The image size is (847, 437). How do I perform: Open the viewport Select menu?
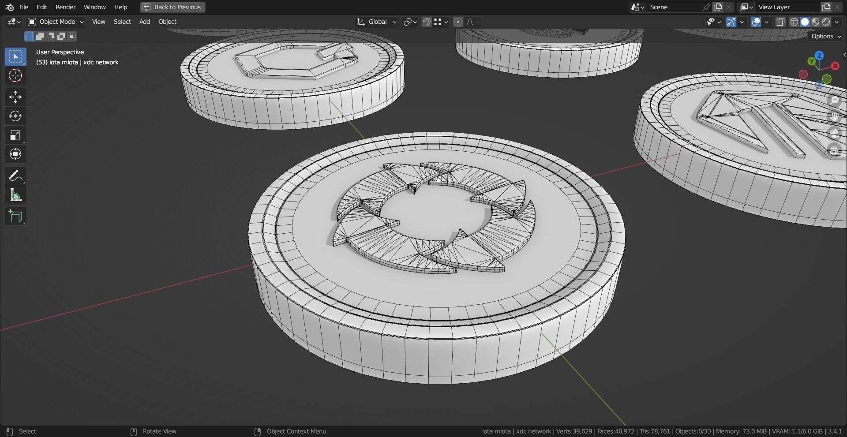click(122, 22)
